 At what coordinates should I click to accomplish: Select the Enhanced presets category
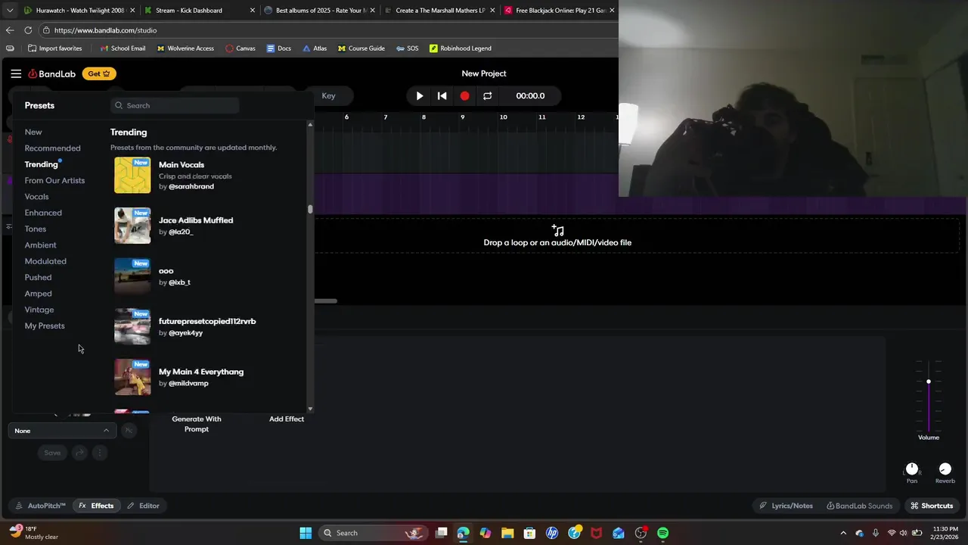(43, 213)
